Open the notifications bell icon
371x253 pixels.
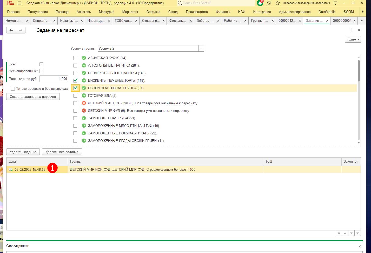[x=260, y=3]
